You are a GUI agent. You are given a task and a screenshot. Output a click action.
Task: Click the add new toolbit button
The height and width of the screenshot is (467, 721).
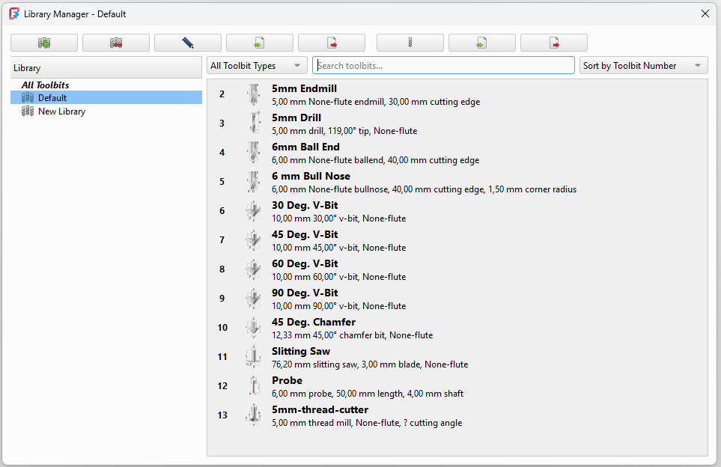pyautogui.click(x=410, y=43)
